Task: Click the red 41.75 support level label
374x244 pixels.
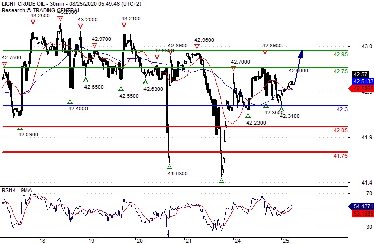Action: click(x=340, y=156)
